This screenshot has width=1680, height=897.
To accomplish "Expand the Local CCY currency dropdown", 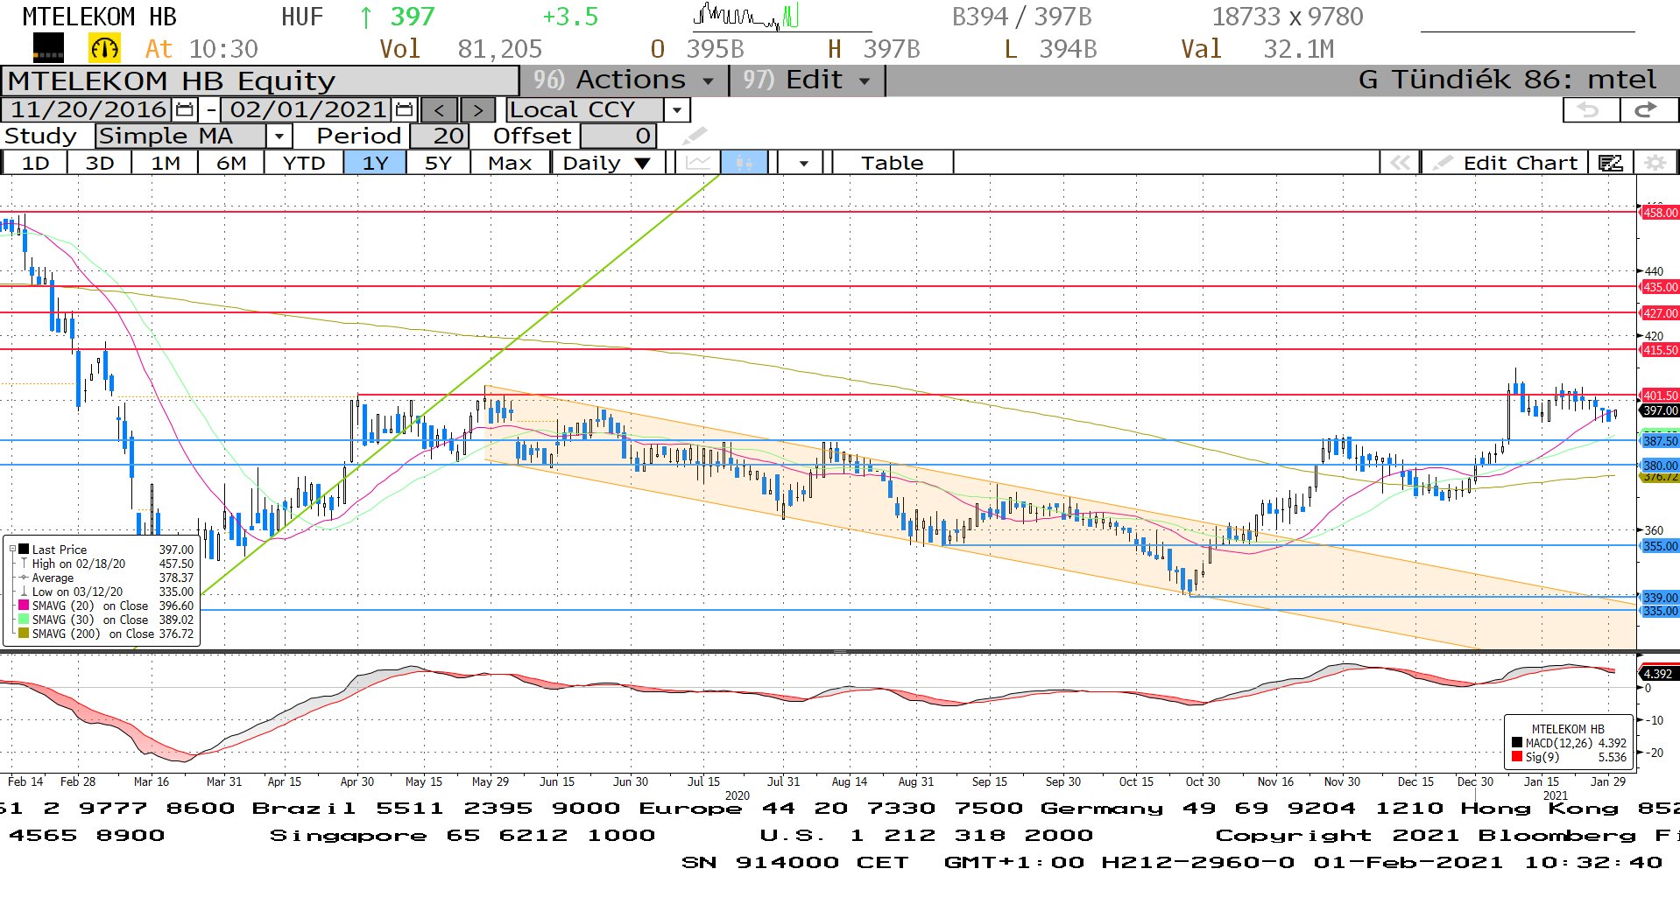I will tap(676, 110).
